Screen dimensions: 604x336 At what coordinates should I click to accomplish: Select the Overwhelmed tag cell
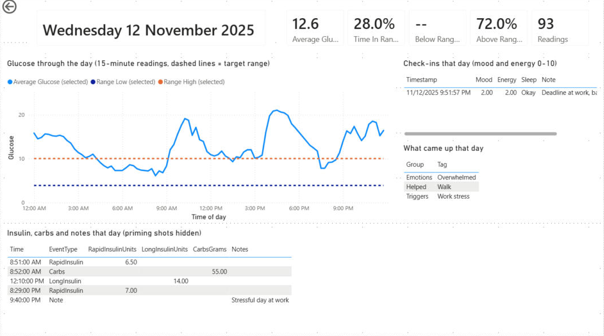457,177
